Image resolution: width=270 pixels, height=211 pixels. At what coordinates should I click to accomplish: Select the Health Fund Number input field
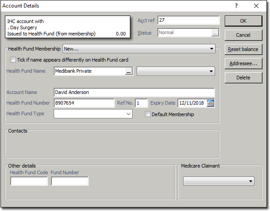(x=84, y=103)
